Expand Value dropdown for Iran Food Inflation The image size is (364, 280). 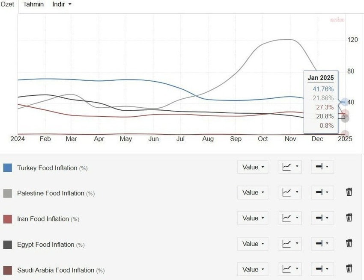[x=253, y=218]
